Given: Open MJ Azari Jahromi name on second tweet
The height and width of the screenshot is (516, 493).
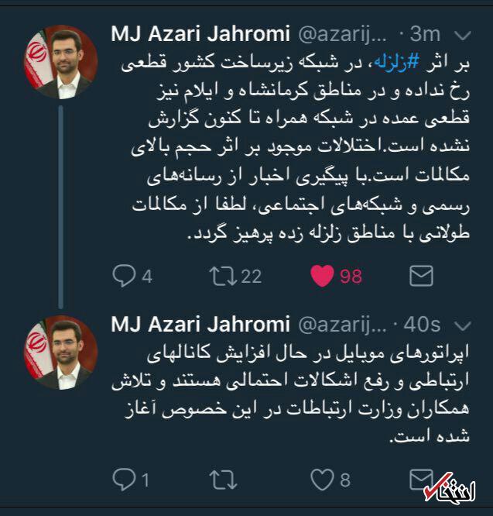Looking at the screenshot, I should [200, 324].
